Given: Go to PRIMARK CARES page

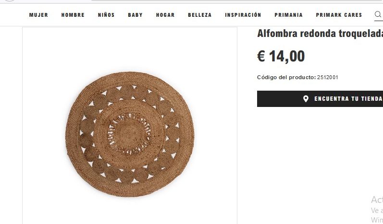Looking at the screenshot, I should click(339, 15).
